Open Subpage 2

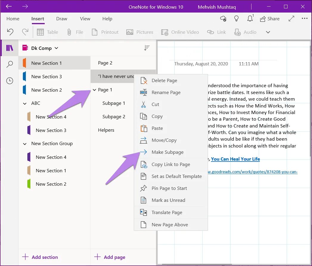coord(114,117)
